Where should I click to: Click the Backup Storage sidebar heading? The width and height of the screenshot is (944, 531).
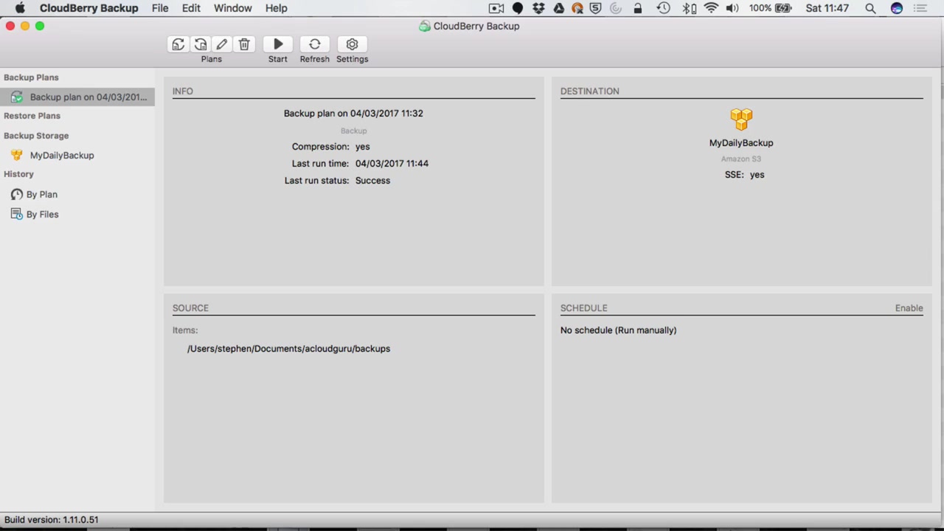[x=36, y=136]
